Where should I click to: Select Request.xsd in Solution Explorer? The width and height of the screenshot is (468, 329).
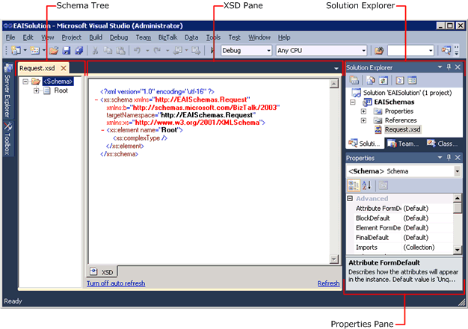[x=402, y=129]
